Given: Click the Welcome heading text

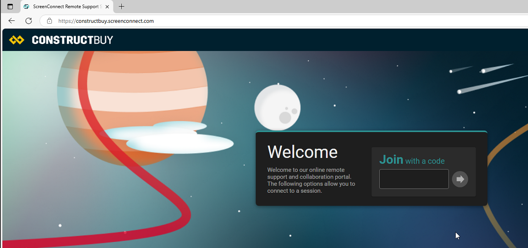Looking at the screenshot, I should tap(302, 152).
